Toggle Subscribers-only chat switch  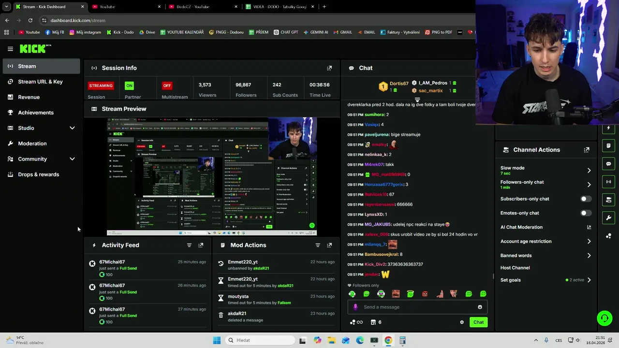point(586,199)
